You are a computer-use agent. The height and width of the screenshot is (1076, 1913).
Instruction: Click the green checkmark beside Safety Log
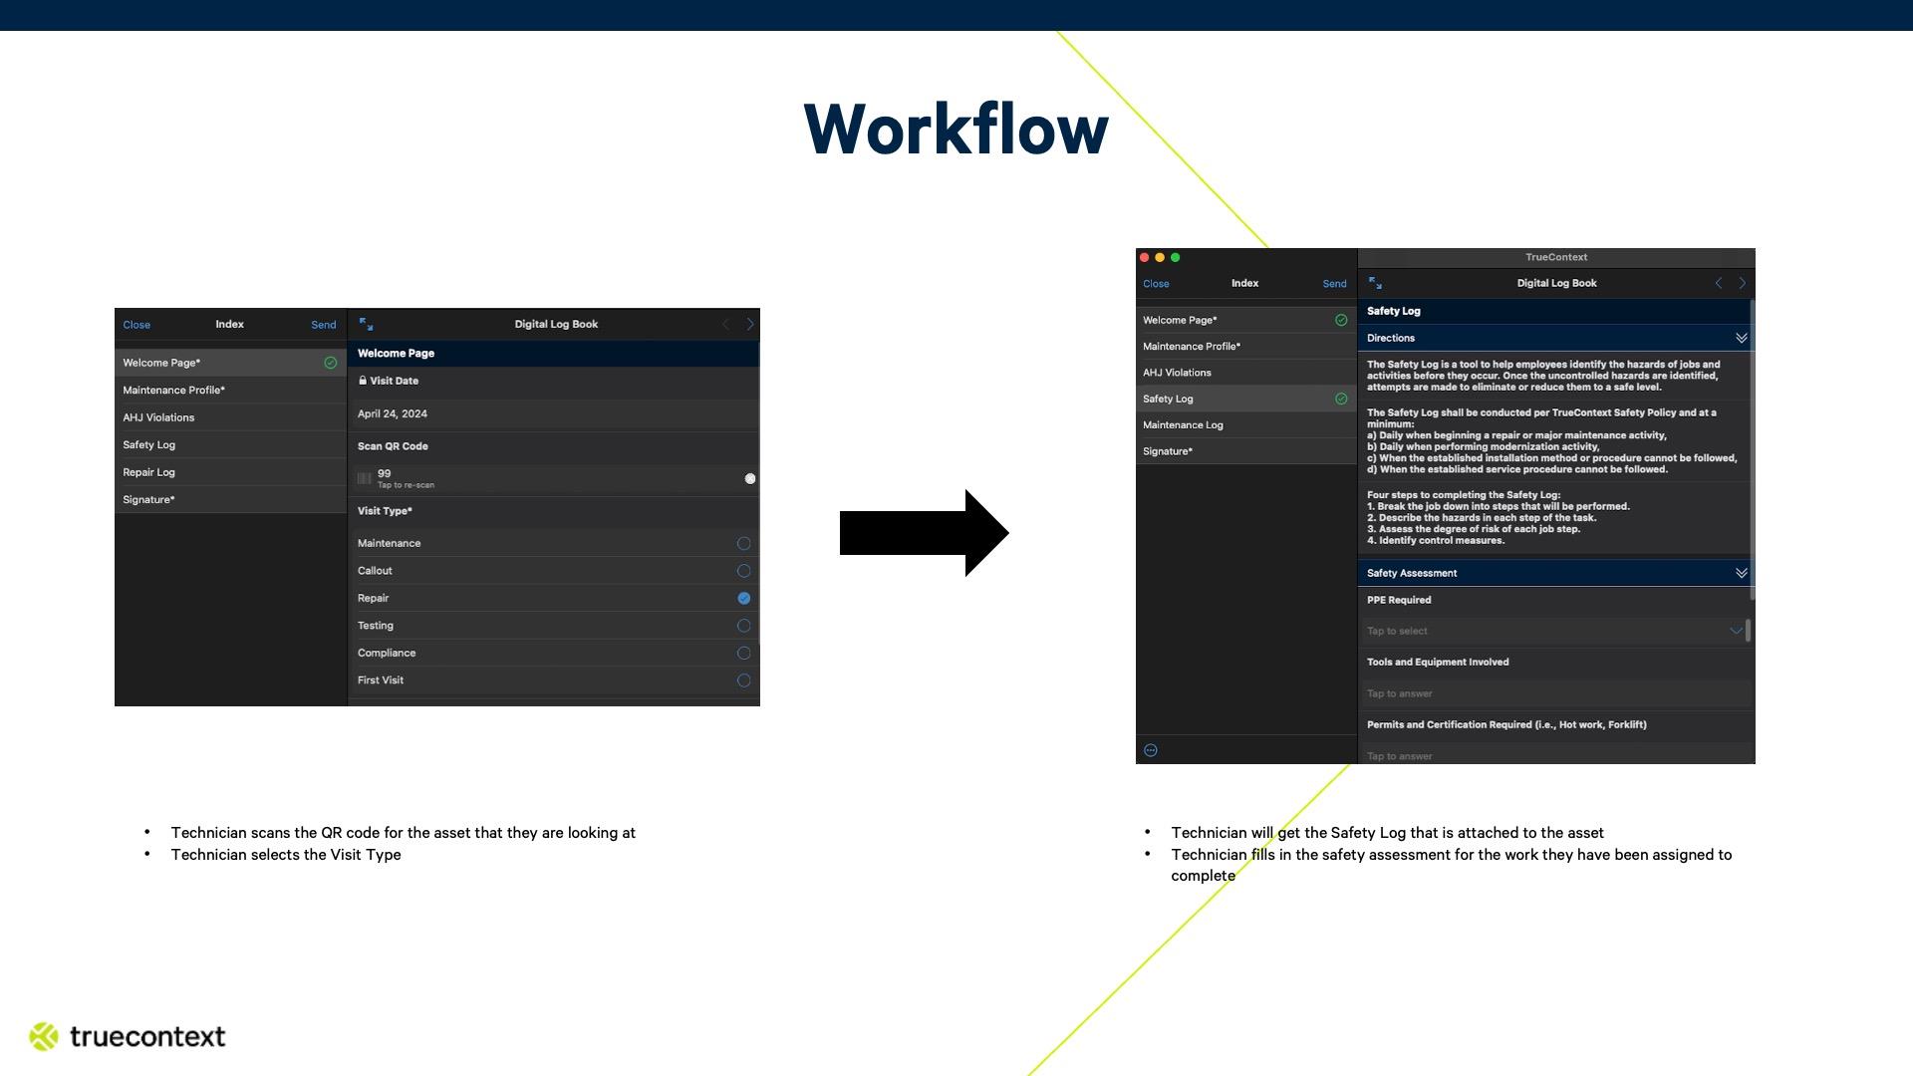(1339, 398)
